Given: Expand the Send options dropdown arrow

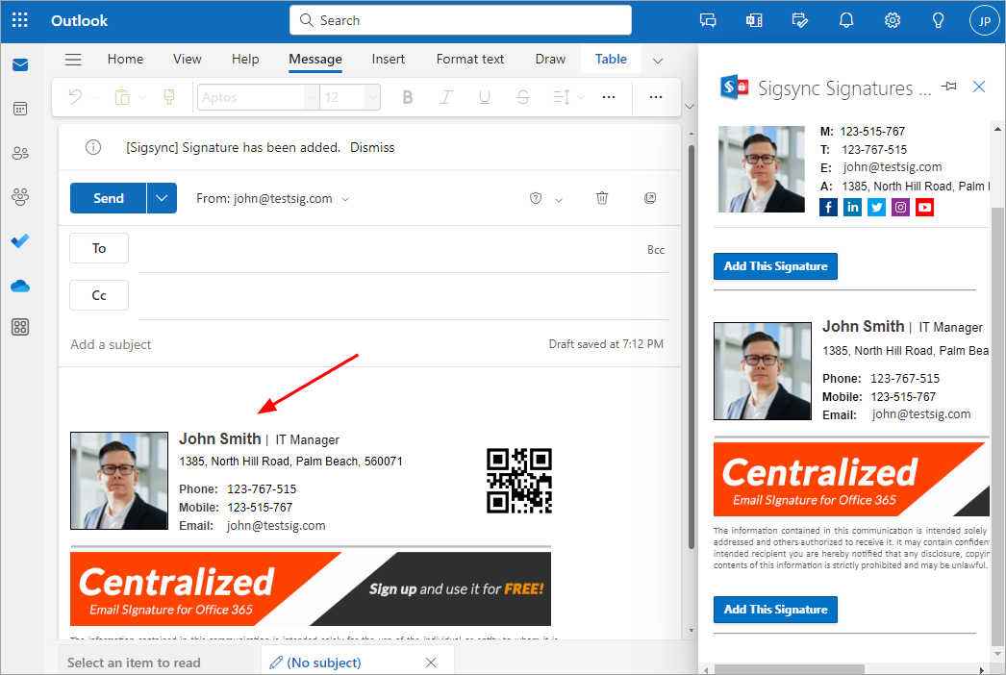Looking at the screenshot, I should (x=162, y=198).
